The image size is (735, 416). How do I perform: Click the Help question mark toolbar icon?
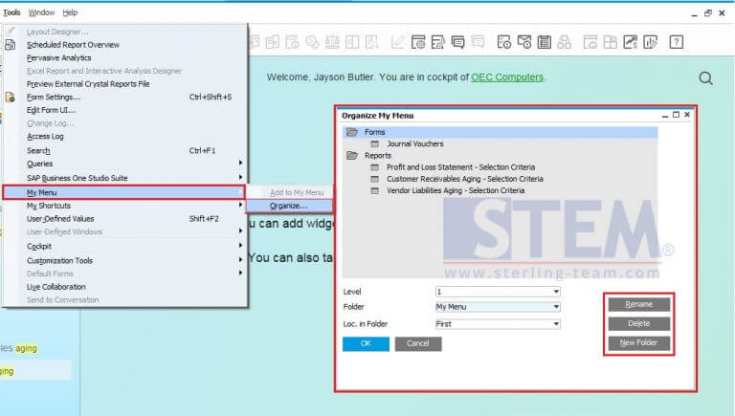pos(677,42)
